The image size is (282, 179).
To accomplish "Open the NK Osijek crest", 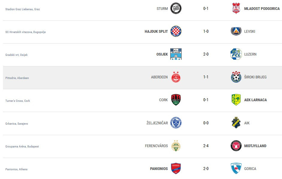I will (176, 54).
